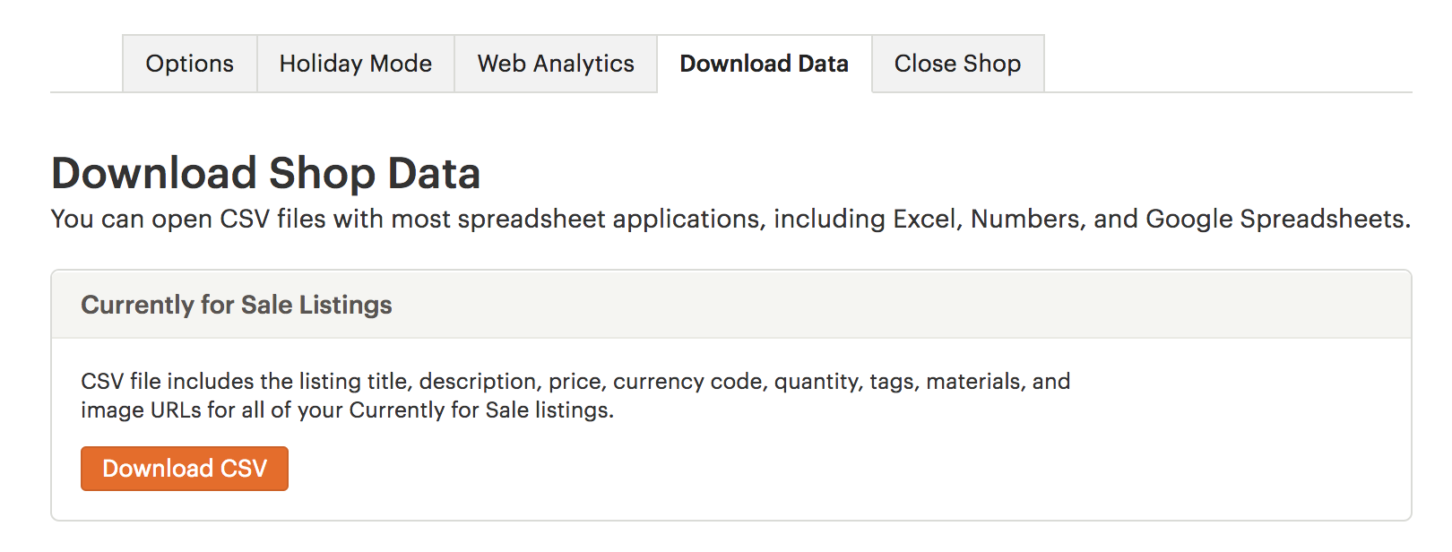Switch to the Holiday Mode tab
This screenshot has width=1452, height=552.
pyautogui.click(x=355, y=64)
